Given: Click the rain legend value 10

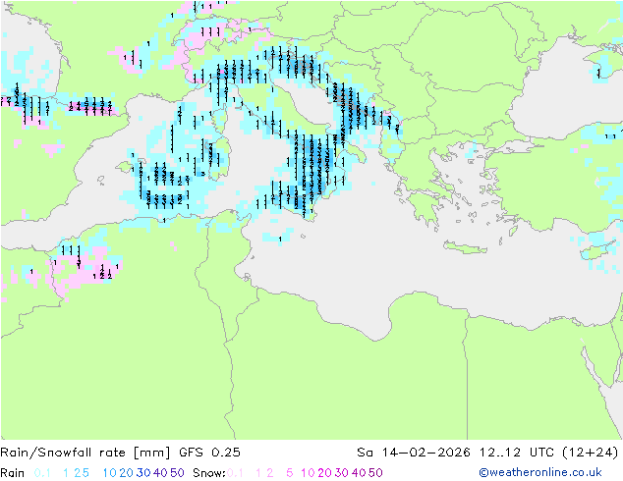Looking at the screenshot, I should point(109,473).
